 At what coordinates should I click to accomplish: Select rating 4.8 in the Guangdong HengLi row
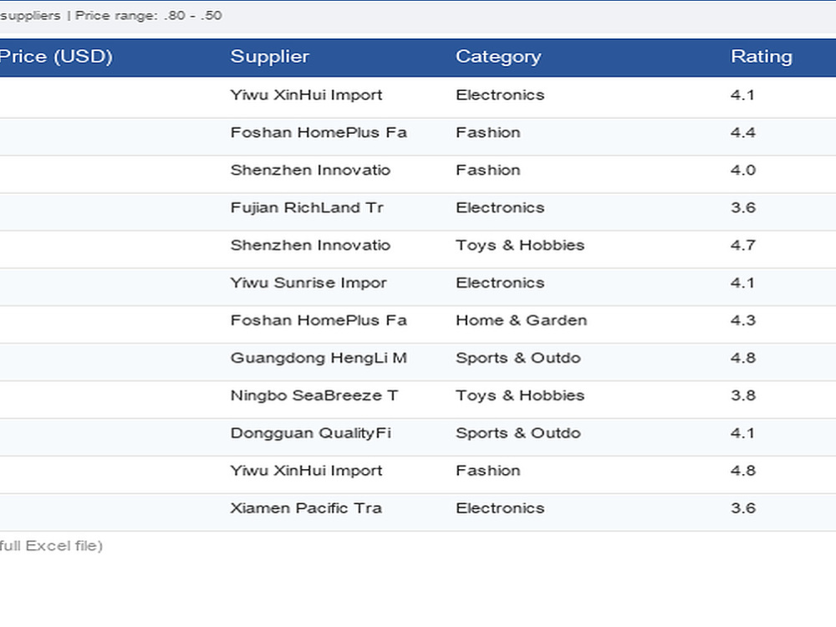click(x=743, y=358)
